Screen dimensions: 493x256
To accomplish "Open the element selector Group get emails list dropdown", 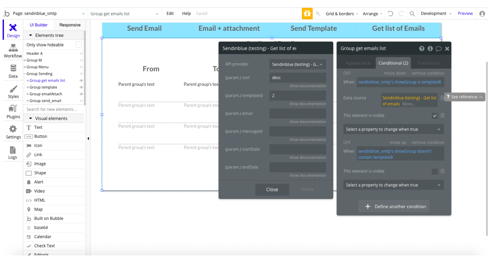I will [125, 14].
